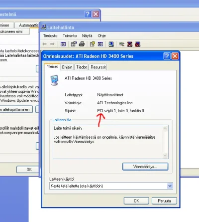Click the device status scrollbar down arrow

[x=165, y=156]
